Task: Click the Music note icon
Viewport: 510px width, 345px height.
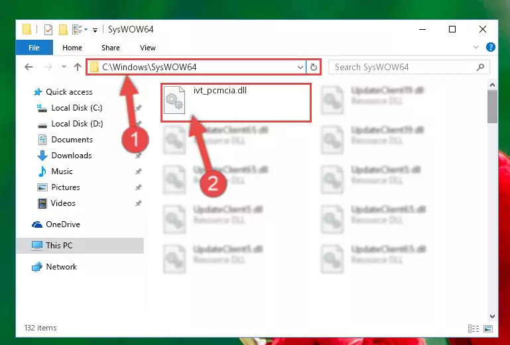Action: (x=42, y=172)
